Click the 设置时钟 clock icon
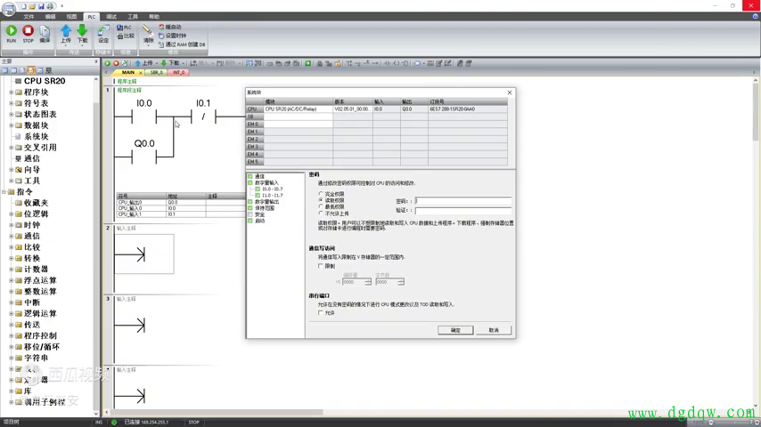Image resolution: width=761 pixels, height=427 pixels. (x=162, y=36)
